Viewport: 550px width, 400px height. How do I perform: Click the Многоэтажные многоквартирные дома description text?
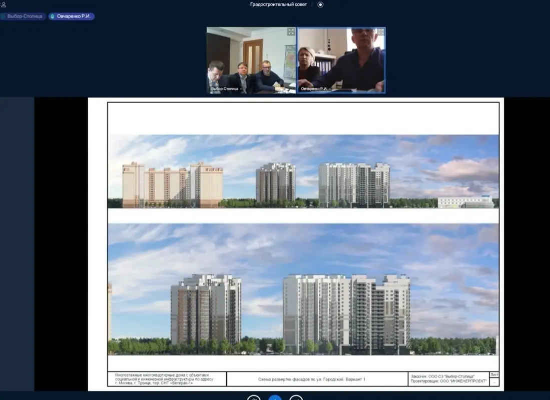pos(164,379)
